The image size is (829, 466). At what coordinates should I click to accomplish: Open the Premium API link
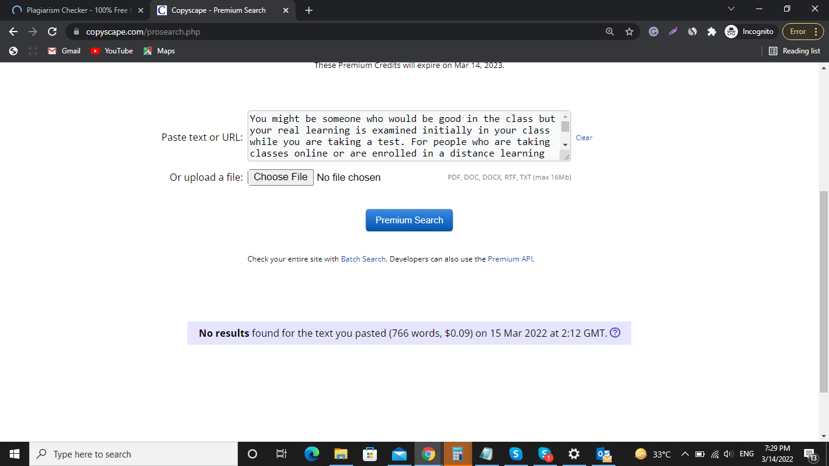pyautogui.click(x=510, y=259)
